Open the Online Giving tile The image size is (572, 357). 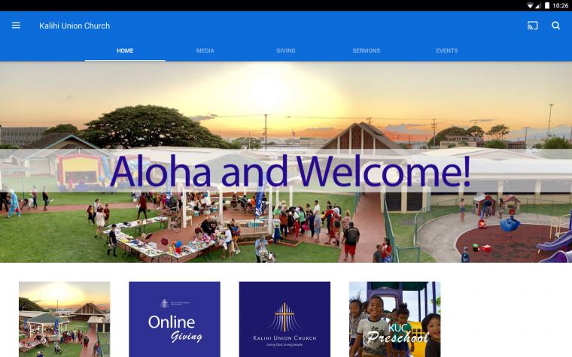(175, 319)
